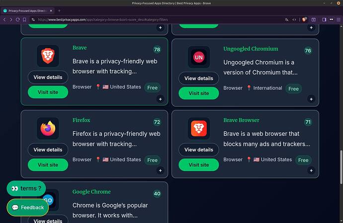
Task: Click the angle-brackets code icon in address bar
Action: tap(294, 19)
